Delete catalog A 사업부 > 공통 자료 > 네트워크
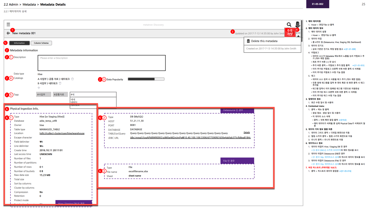The width and height of the screenshot is (370, 208). (72, 79)
